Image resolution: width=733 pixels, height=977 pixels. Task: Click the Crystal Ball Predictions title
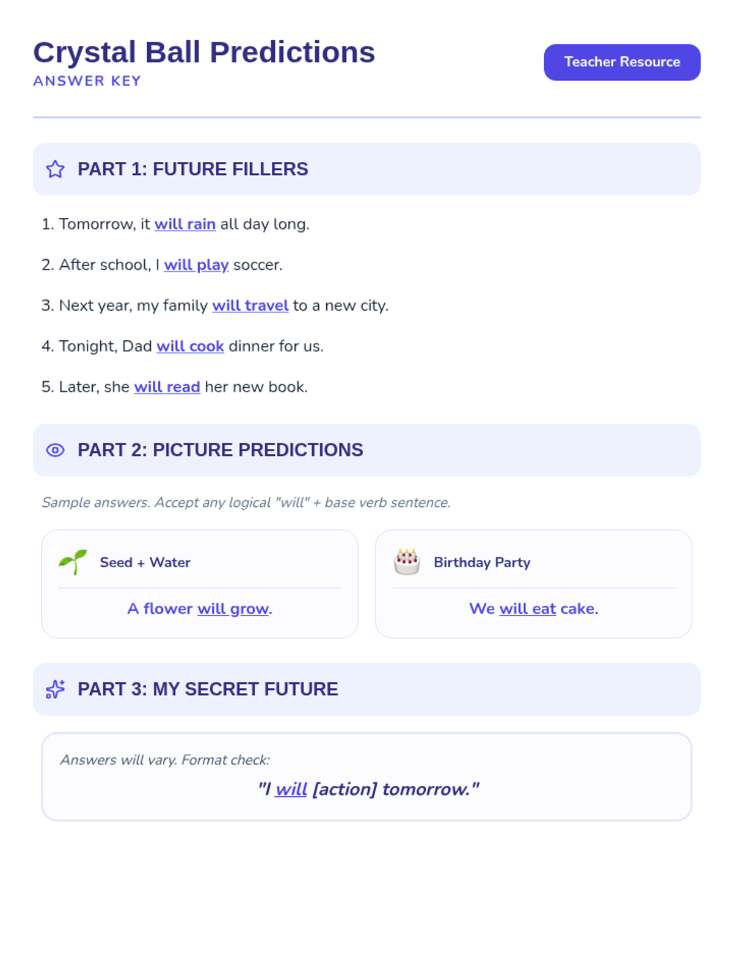point(204,53)
